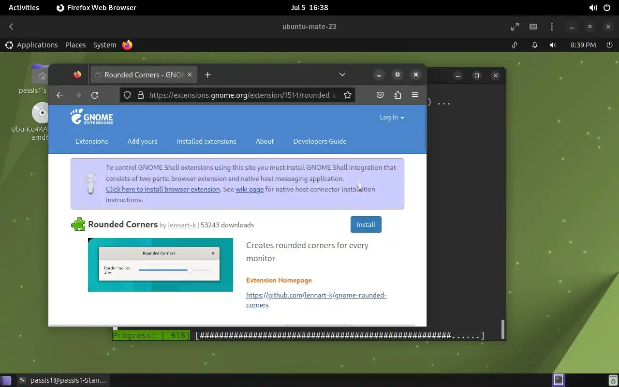Viewport: 619px width, 387px height.
Task: Open the Jul 5 16:38 date menu
Action: point(309,8)
